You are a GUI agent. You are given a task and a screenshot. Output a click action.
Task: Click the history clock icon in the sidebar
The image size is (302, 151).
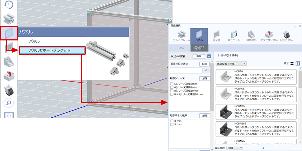click(9, 5)
